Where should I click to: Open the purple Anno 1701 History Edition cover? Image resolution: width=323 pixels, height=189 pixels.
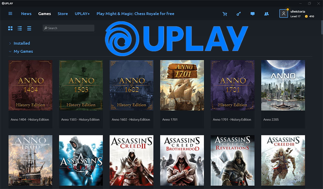[233, 85]
